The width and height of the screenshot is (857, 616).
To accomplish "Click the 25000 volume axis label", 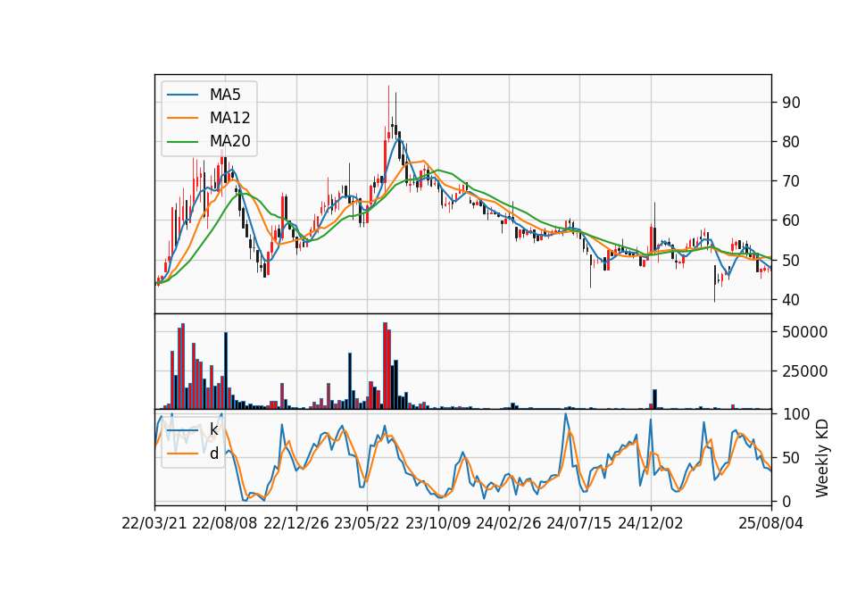I will (x=804, y=371).
